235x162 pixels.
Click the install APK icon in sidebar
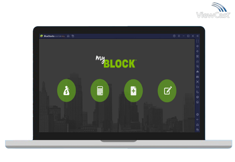(x=198, y=77)
